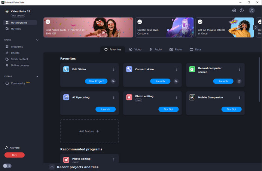Image resolution: width=262 pixels, height=171 pixels.
Task: Open more options for AI Upscaling card
Action: [x=114, y=97]
